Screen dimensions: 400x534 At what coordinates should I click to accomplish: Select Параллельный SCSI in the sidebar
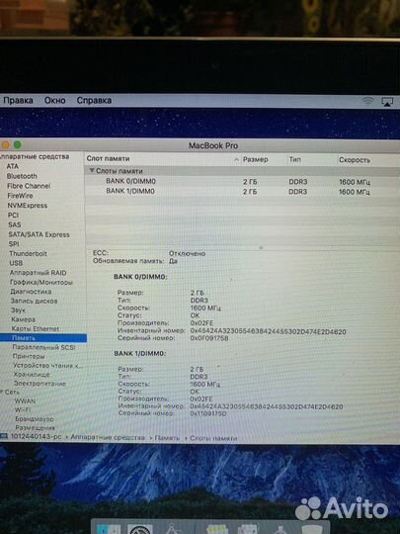coord(43,347)
